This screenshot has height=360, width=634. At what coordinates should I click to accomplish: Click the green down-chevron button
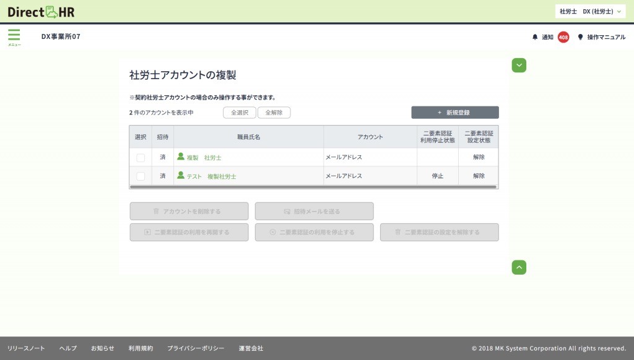click(x=519, y=65)
